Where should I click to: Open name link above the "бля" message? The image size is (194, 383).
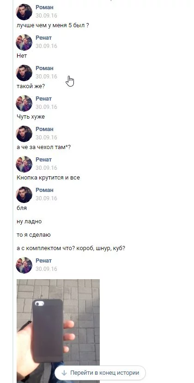point(44,190)
